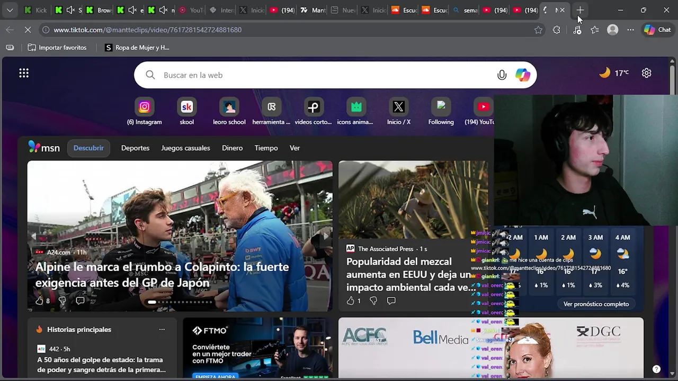Screen dimensions: 678x381
Task: Open the favorites list icon
Action: [x=595, y=30]
